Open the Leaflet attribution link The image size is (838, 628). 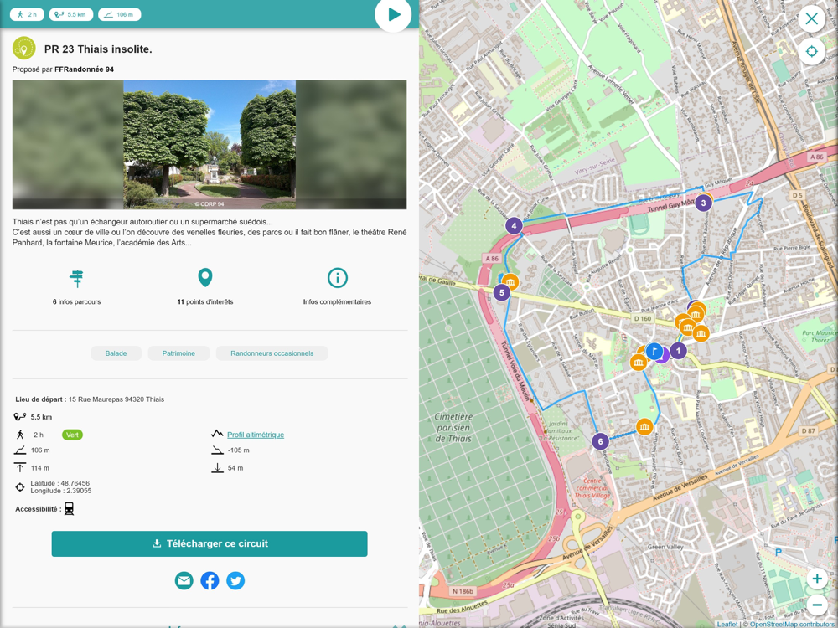click(727, 625)
